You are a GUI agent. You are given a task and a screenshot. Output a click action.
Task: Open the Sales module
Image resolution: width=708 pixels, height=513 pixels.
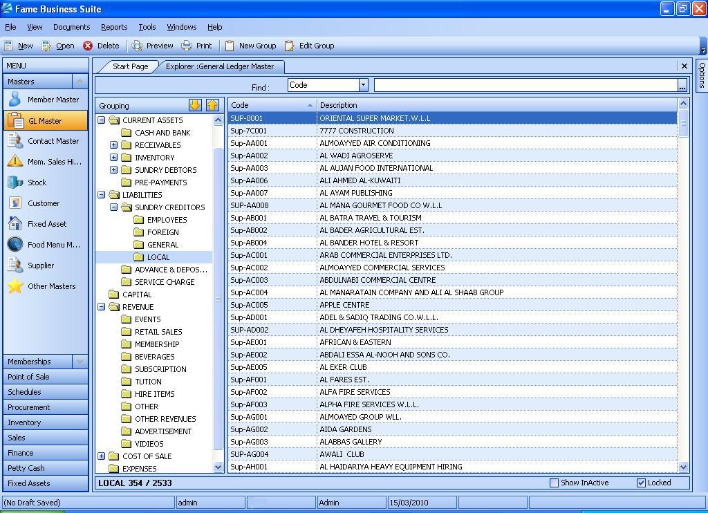pyautogui.click(x=46, y=438)
